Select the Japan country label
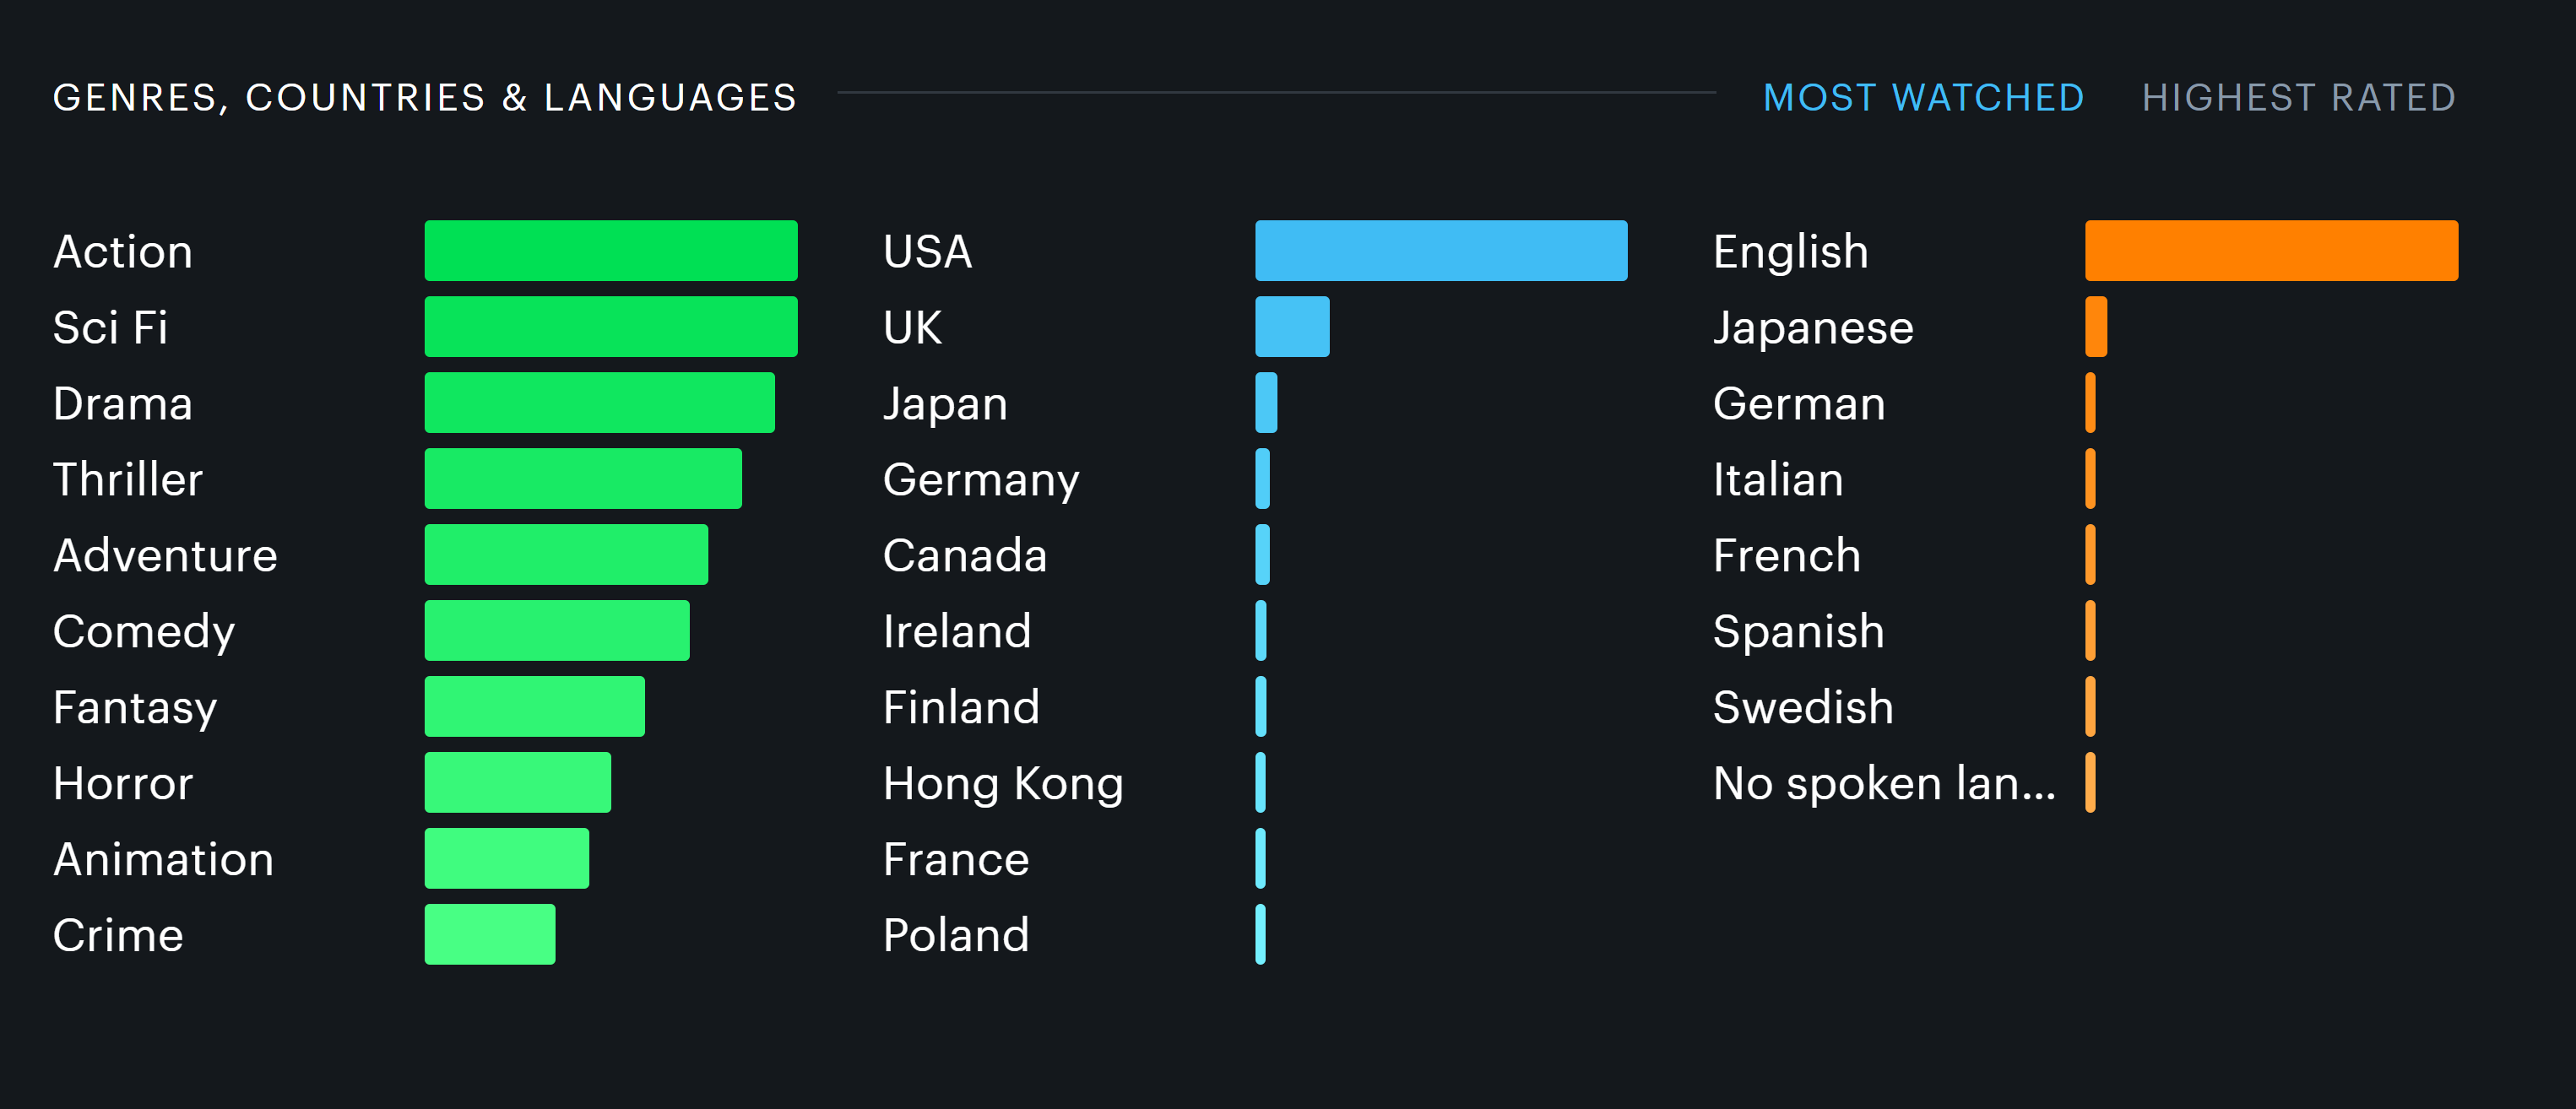This screenshot has width=2576, height=1109. [x=945, y=403]
